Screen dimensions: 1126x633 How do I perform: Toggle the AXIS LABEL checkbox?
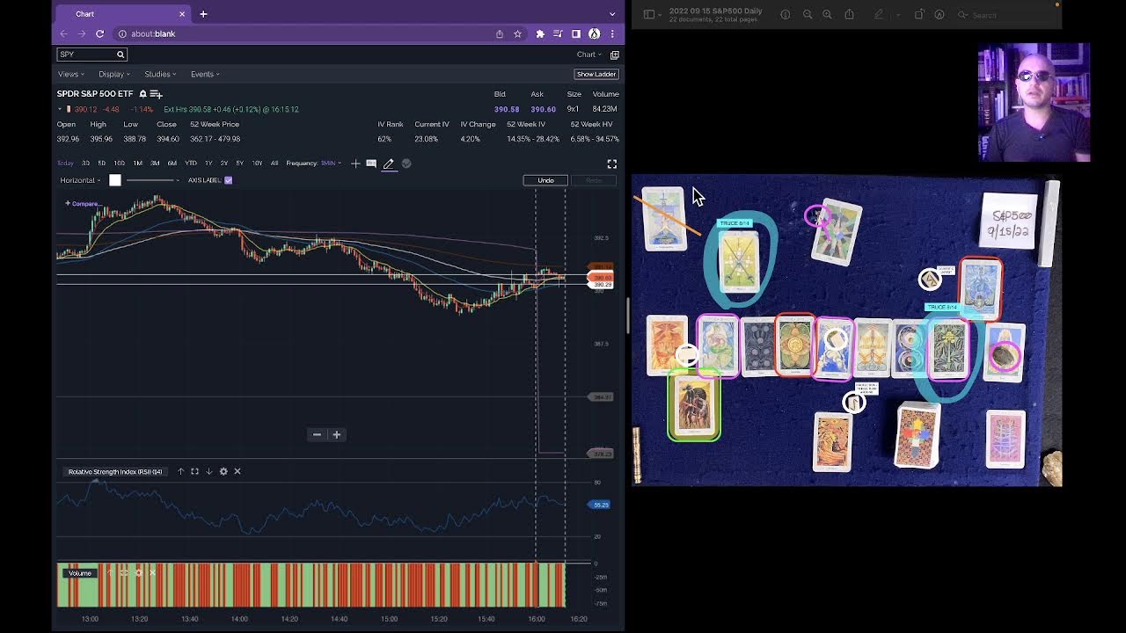(x=228, y=180)
